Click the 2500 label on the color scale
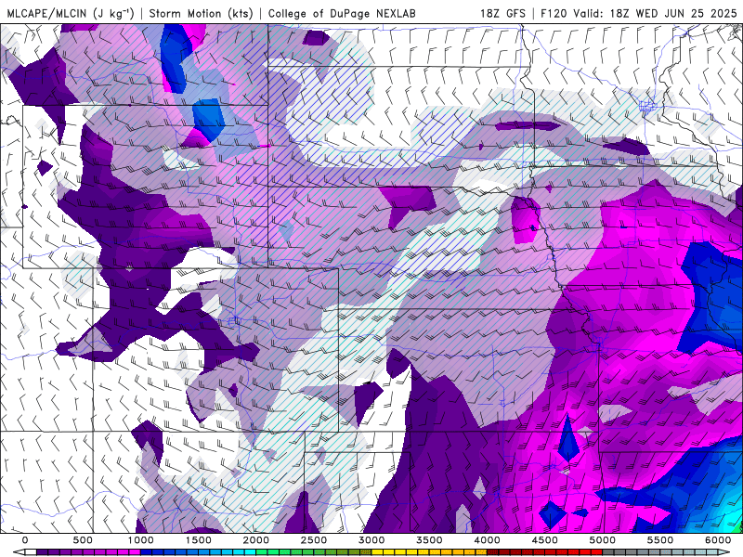Screen dimensions: 743x557 pos(314,540)
